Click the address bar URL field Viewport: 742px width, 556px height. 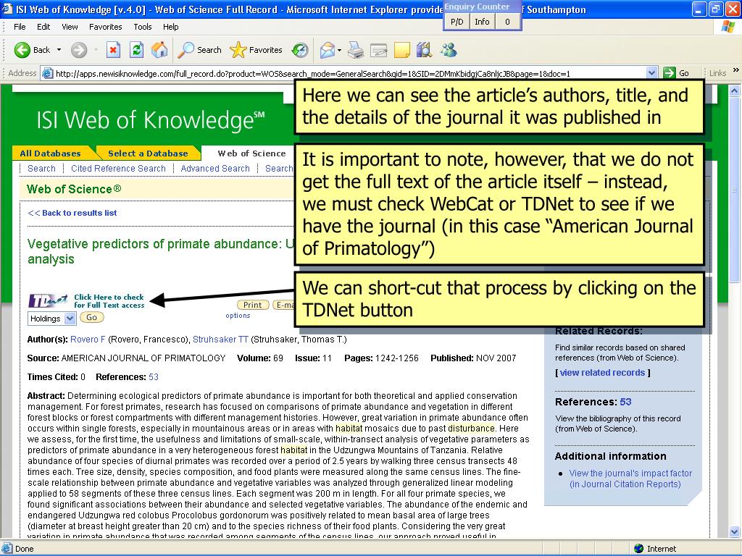350,73
